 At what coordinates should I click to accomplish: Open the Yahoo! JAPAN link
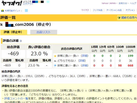[109, 3]
